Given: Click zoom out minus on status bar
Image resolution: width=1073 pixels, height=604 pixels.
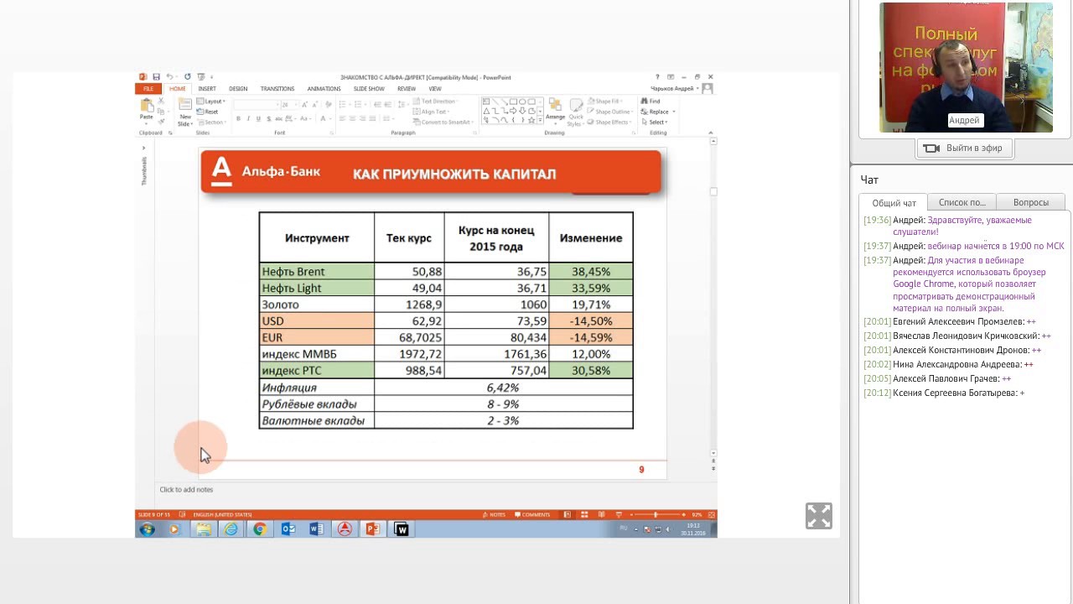Looking at the screenshot, I should (x=631, y=514).
